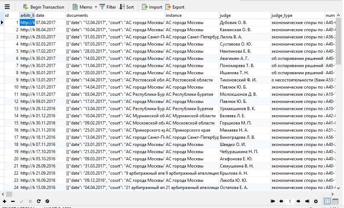Click judge cell Суставова О. Ю.

245,44
